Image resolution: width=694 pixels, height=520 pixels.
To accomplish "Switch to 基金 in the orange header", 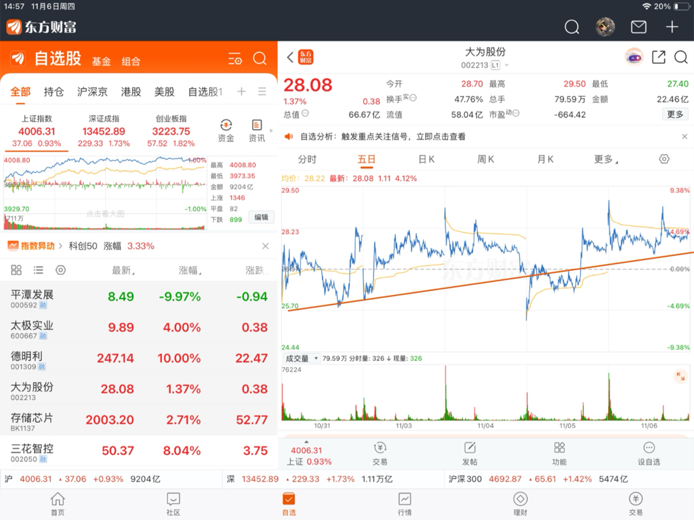I will 102,62.
